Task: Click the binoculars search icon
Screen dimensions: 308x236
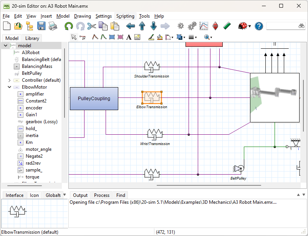Action: (x=301, y=26)
